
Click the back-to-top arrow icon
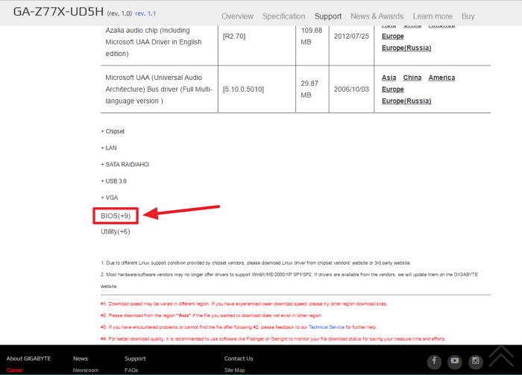tap(501, 356)
